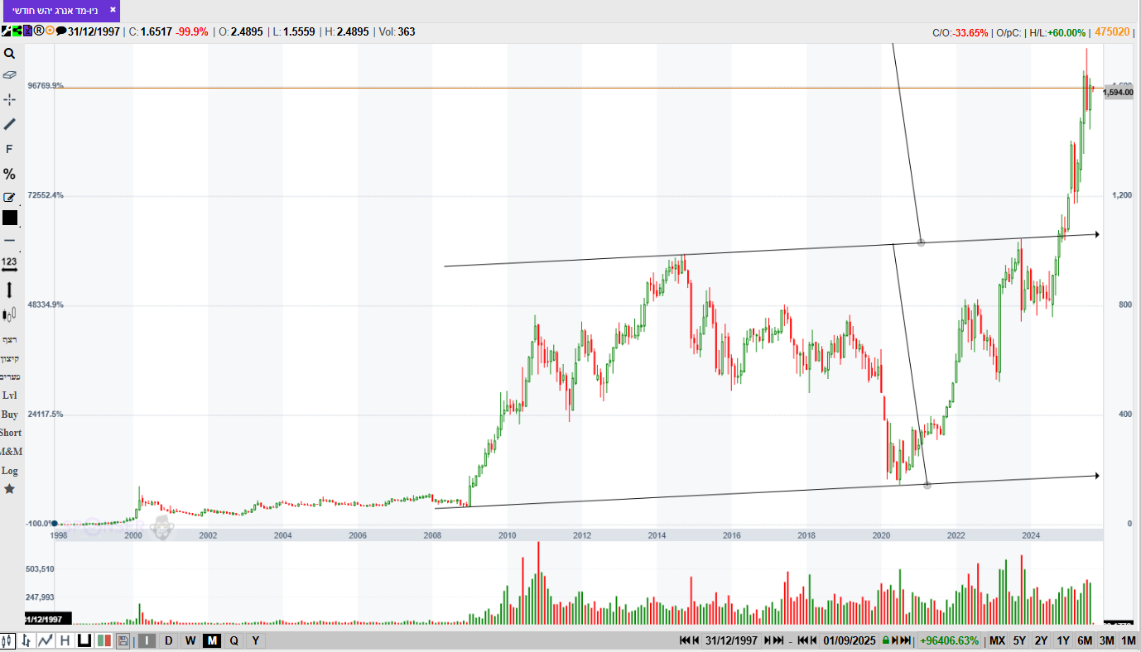Choose the % percent measure tool
This screenshot has height=652, width=1141.
10,174
